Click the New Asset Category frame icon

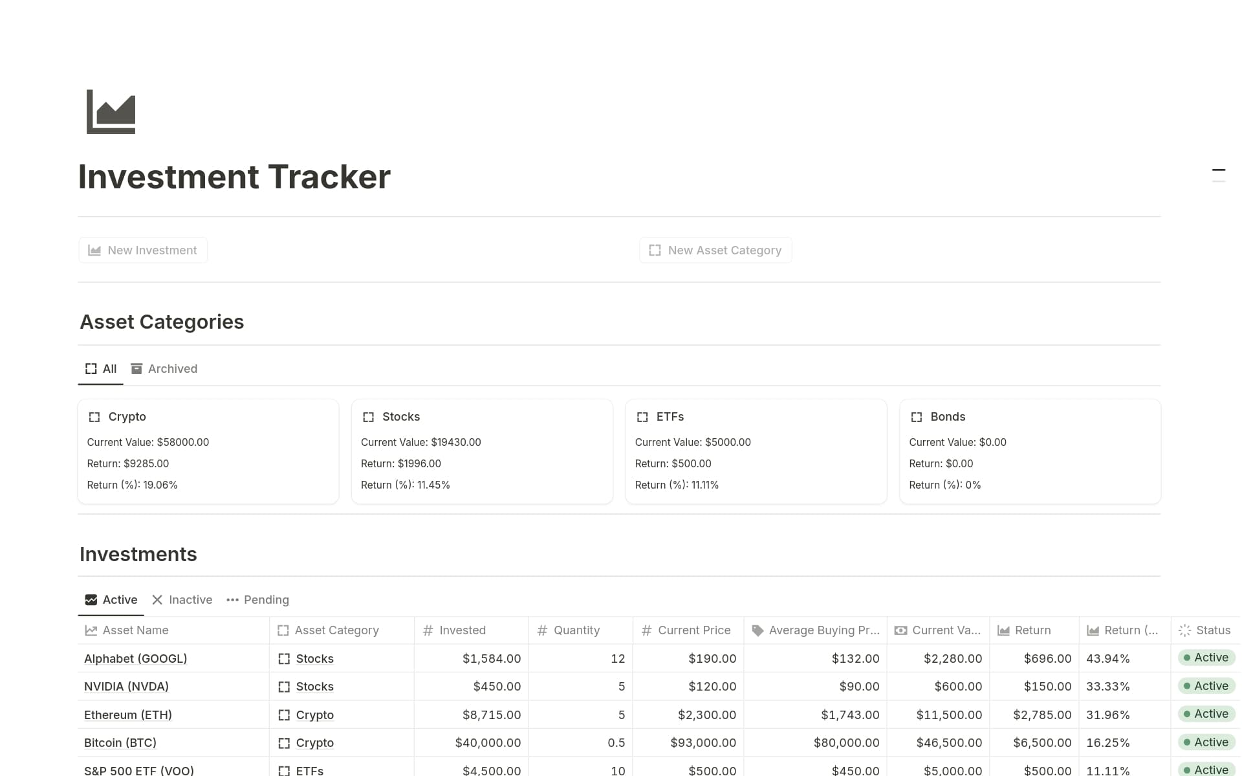coord(655,250)
